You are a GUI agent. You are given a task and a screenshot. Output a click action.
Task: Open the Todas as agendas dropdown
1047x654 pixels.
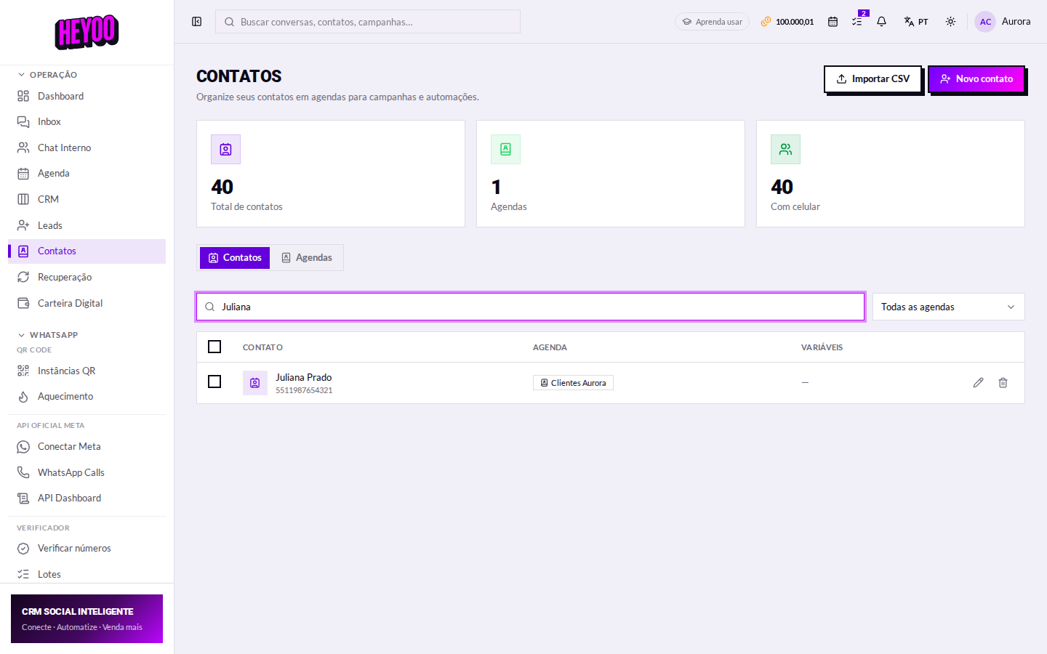pos(948,307)
